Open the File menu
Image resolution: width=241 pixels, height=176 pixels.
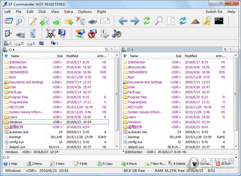coord(19,12)
